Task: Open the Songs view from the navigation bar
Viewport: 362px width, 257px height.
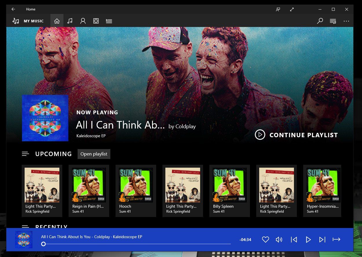Action: [x=70, y=21]
